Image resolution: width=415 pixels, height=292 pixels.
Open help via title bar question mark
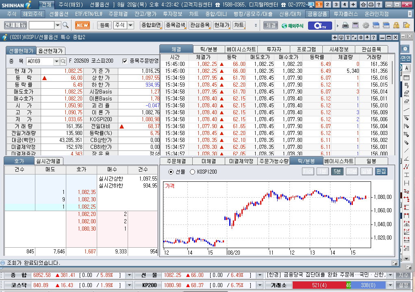click(379, 4)
